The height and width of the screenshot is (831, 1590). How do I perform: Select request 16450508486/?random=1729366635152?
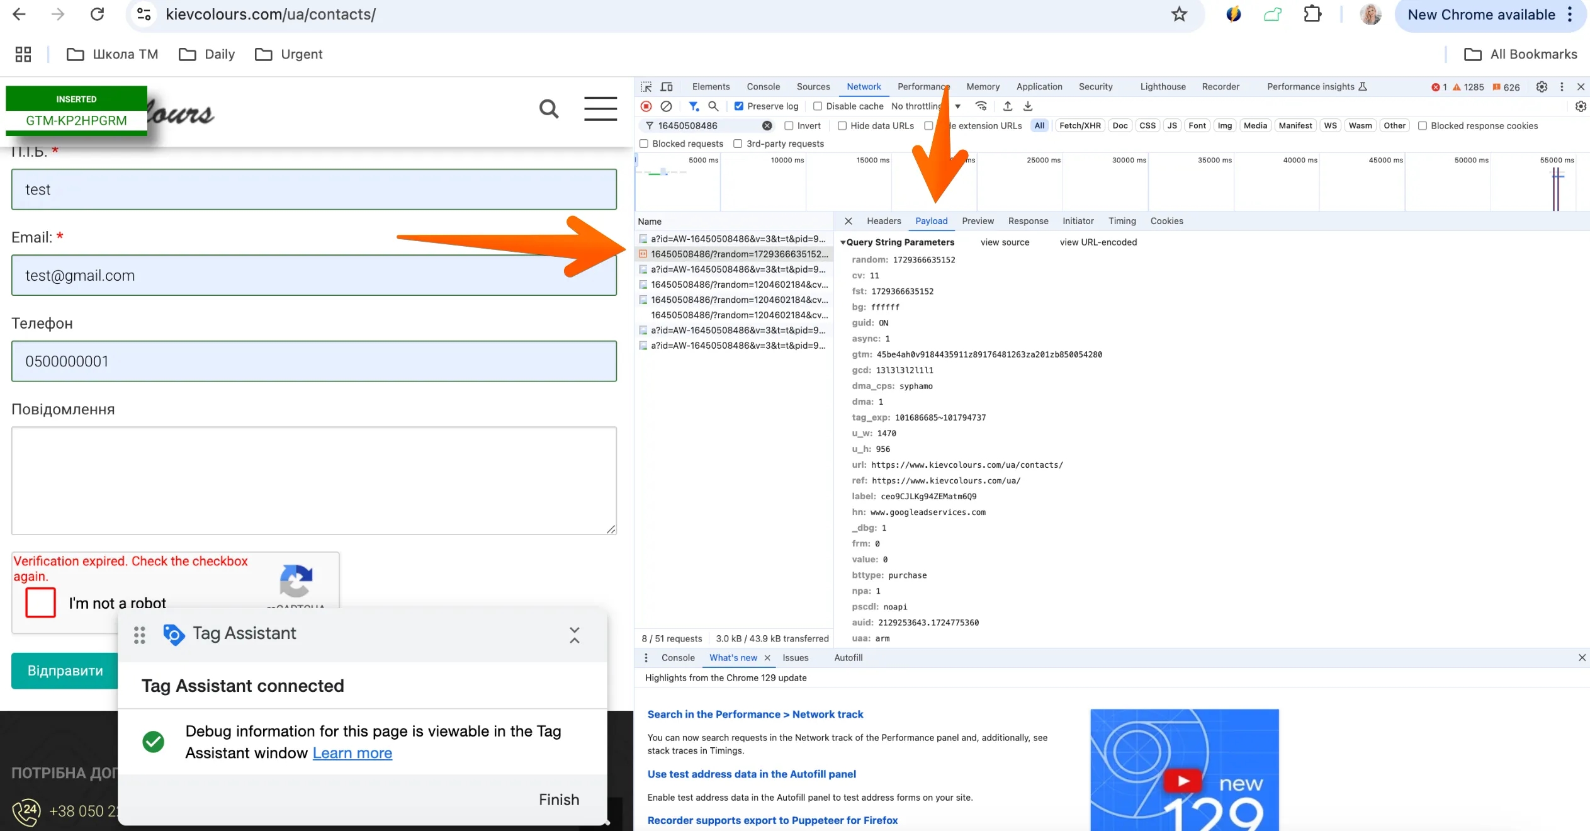tap(734, 254)
